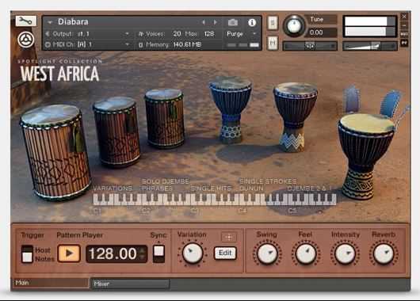Image resolution: width=420 pixels, height=301 pixels.
Task: Turn the Variation knob
Action: coord(192,253)
